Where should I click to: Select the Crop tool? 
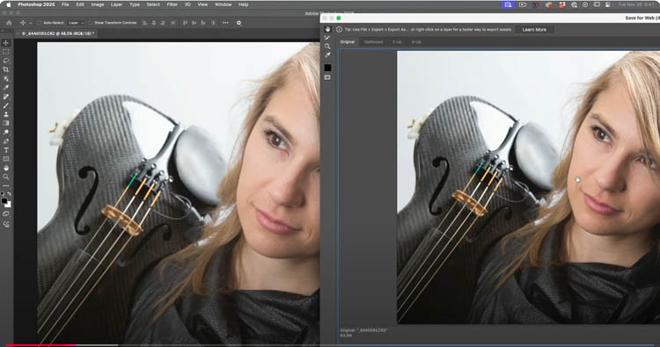[x=6, y=69]
